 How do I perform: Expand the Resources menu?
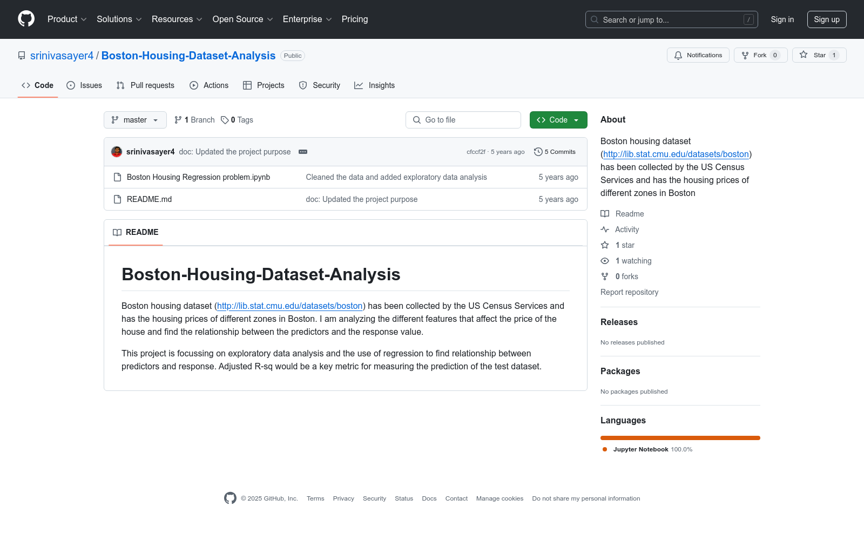[x=177, y=19]
